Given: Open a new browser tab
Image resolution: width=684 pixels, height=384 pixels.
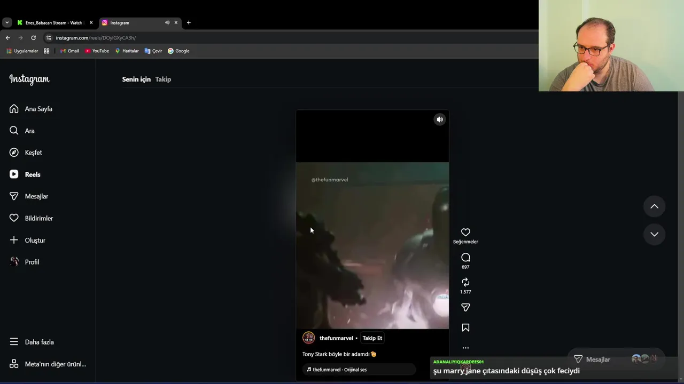Looking at the screenshot, I should 189,22.
